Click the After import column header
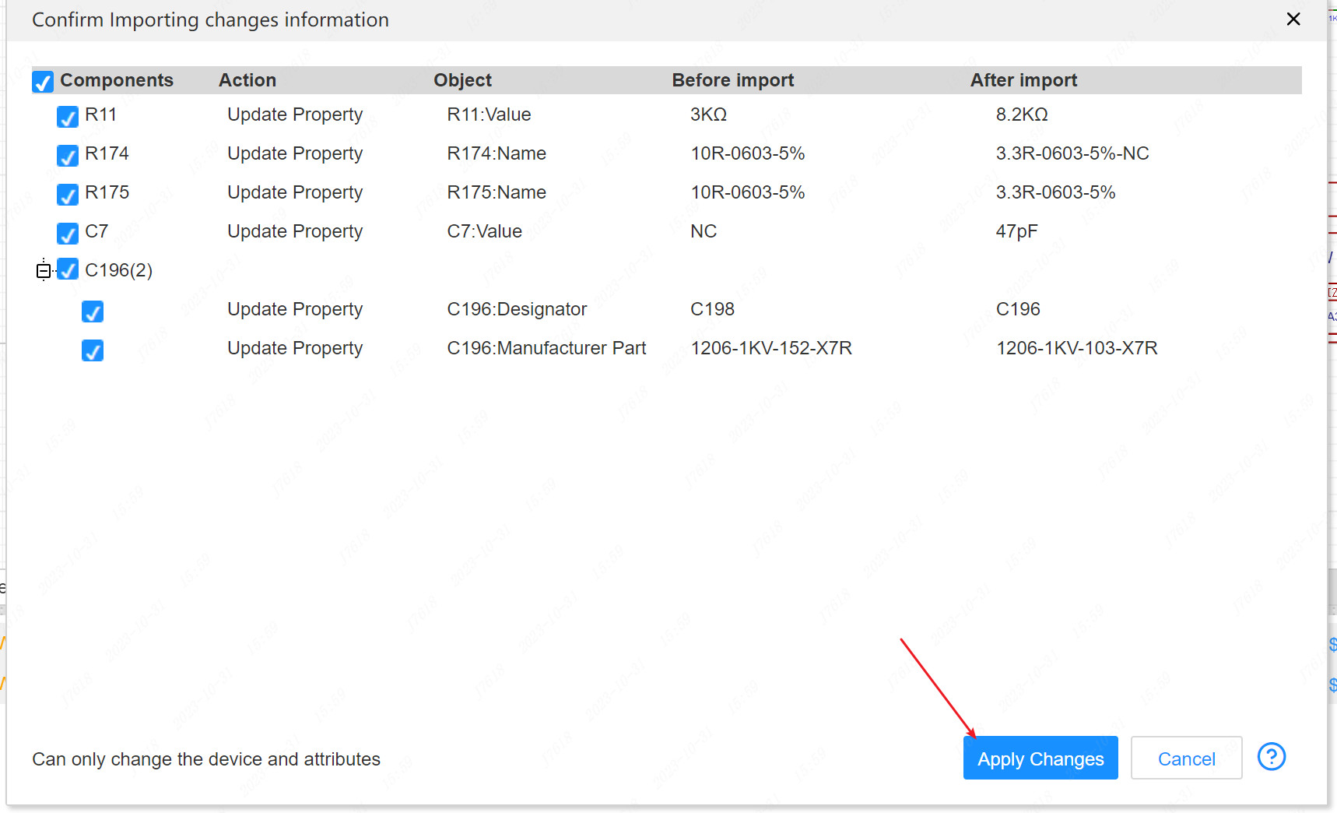 1023,80
